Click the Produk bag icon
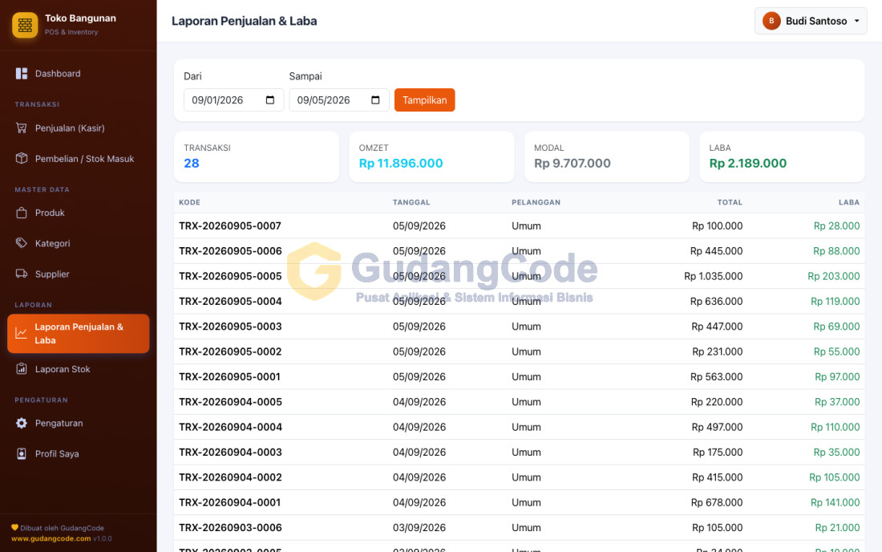Viewport: 882px width, 552px height. point(22,213)
